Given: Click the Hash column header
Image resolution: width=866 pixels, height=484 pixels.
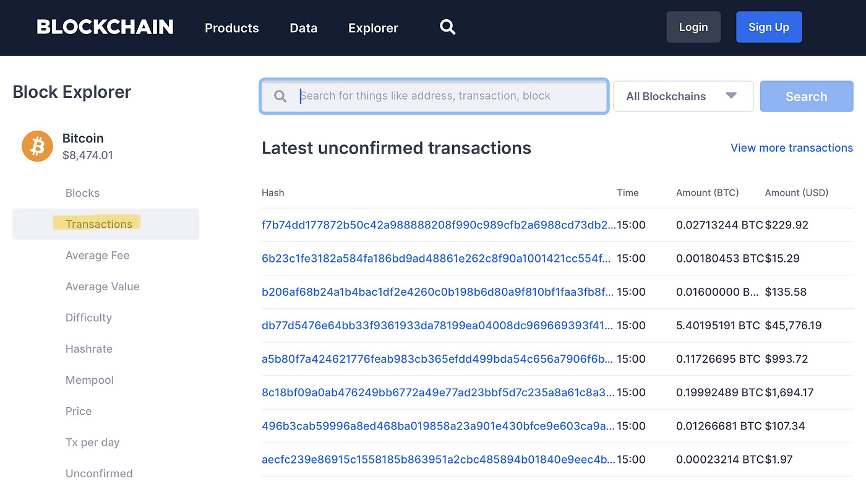Looking at the screenshot, I should click(x=273, y=192).
